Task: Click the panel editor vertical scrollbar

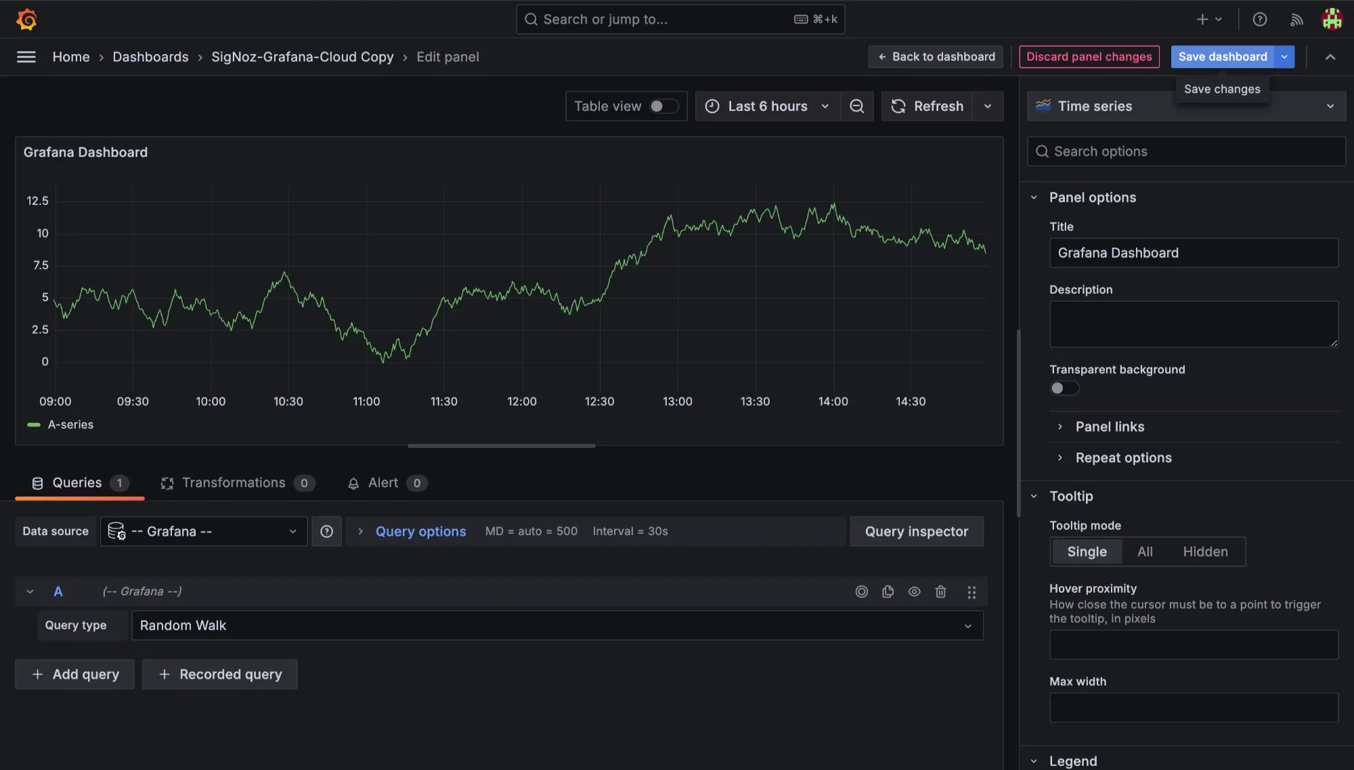Action: coord(1018,424)
